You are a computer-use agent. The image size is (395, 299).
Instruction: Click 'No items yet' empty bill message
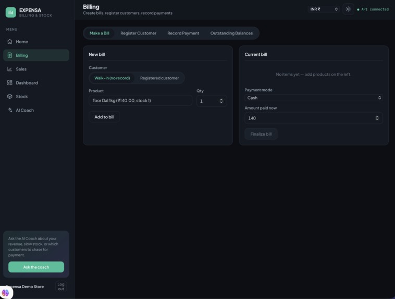pyautogui.click(x=313, y=74)
